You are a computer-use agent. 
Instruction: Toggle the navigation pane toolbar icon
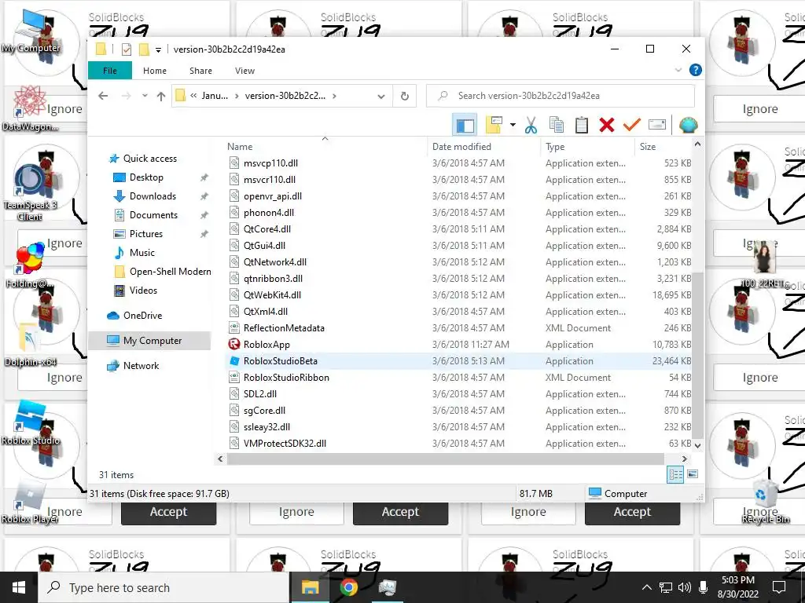coord(465,125)
